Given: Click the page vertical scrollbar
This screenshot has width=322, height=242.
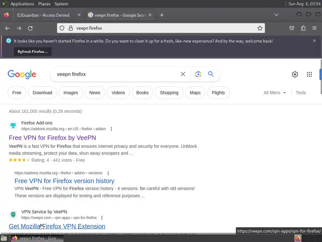Looking at the screenshot, I should coord(321,76).
